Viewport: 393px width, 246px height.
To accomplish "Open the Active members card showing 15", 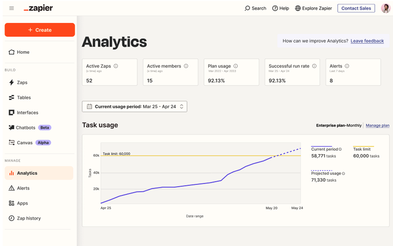I will click(x=171, y=72).
